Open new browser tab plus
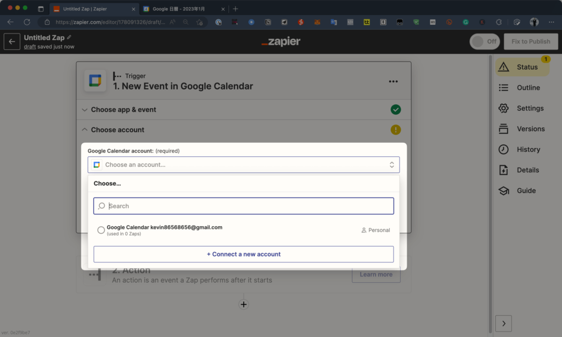This screenshot has width=562, height=337. [x=235, y=9]
